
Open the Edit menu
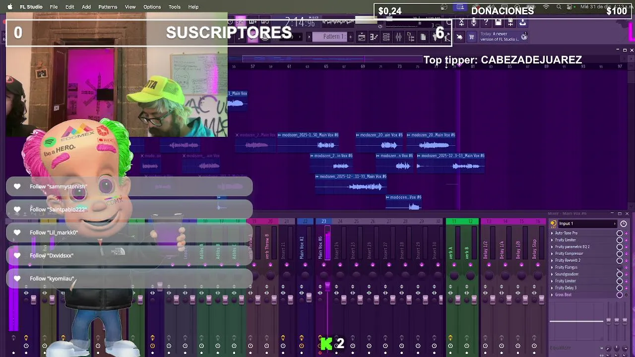point(69,7)
